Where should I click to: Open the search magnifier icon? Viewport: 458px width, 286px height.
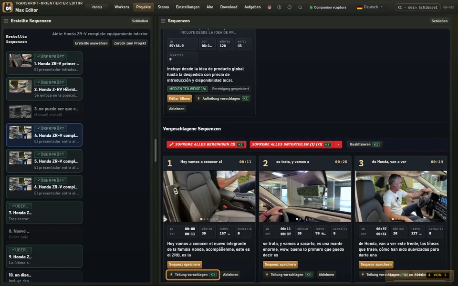300,7
